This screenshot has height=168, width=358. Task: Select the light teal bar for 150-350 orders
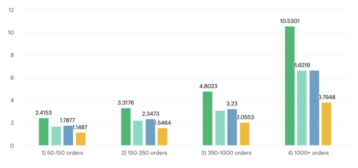pyautogui.click(x=138, y=133)
